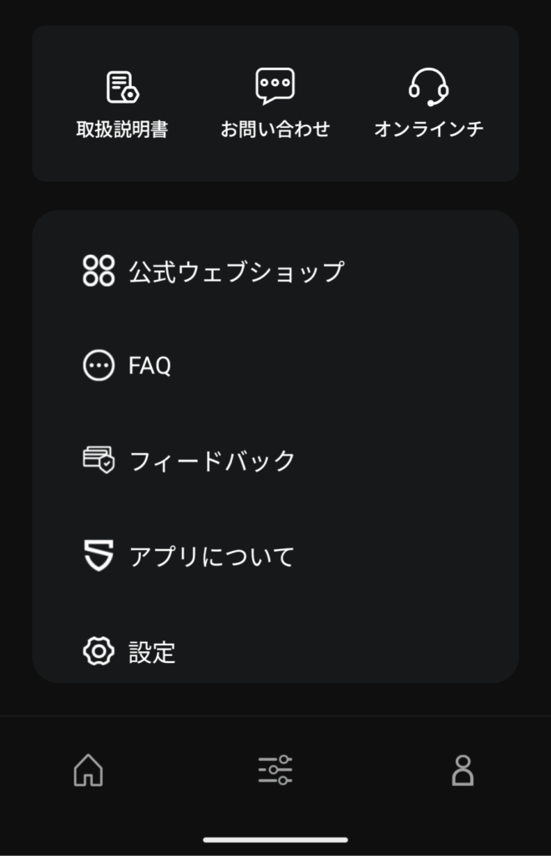Open 公式ウェブショップ menu item
Viewport: 551px width, 856px height.
(236, 272)
